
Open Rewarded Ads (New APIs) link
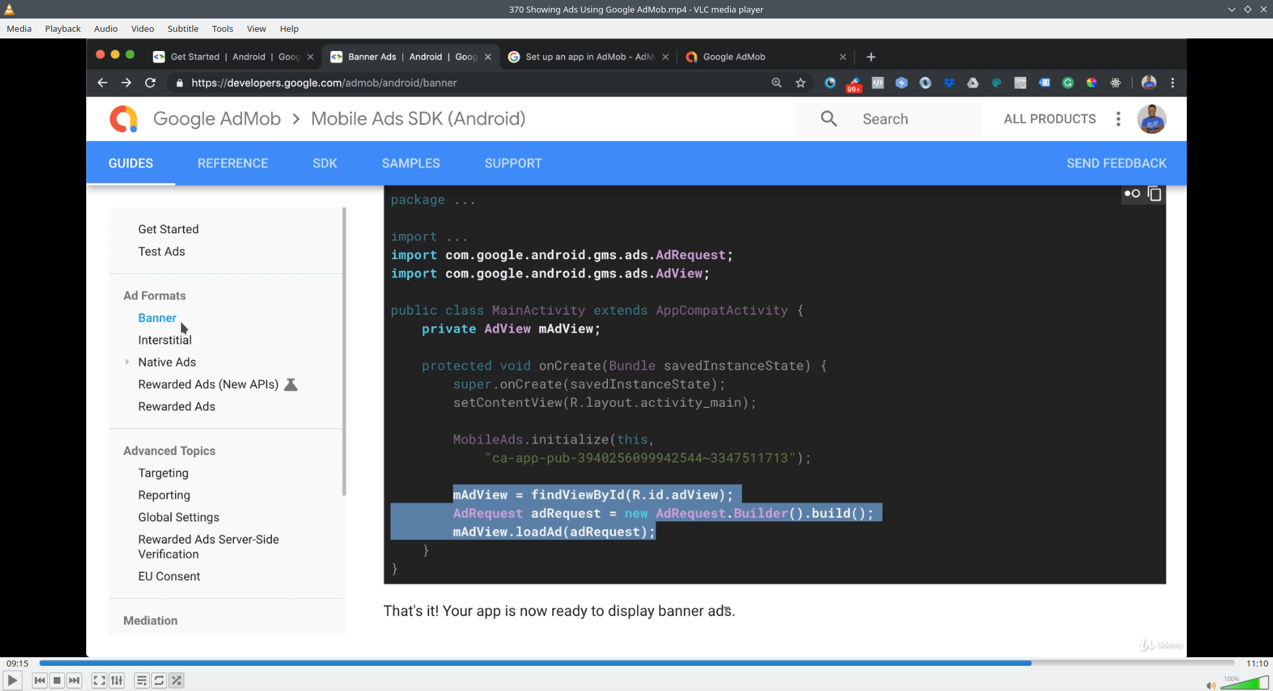(208, 384)
